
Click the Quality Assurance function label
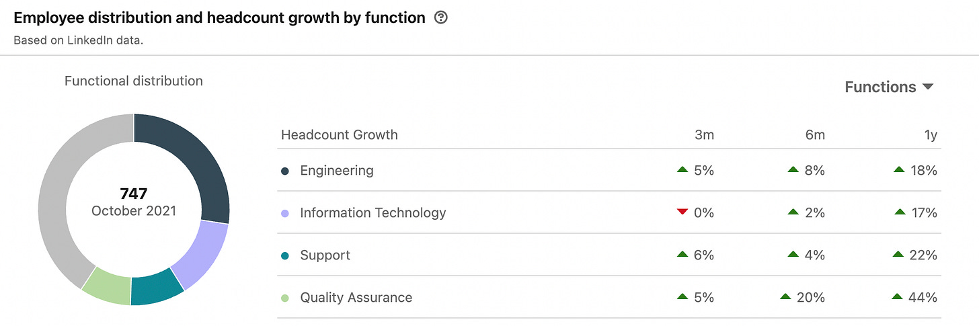pos(356,298)
